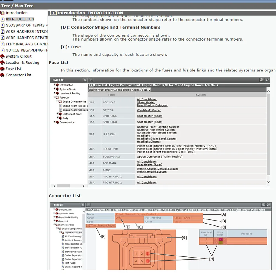This screenshot has width=276, height=276.
Task: Click the X button in Fuse List example panel
Action: click(85, 80)
